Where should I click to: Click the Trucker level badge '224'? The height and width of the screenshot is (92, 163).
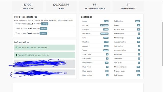pos(138,71)
